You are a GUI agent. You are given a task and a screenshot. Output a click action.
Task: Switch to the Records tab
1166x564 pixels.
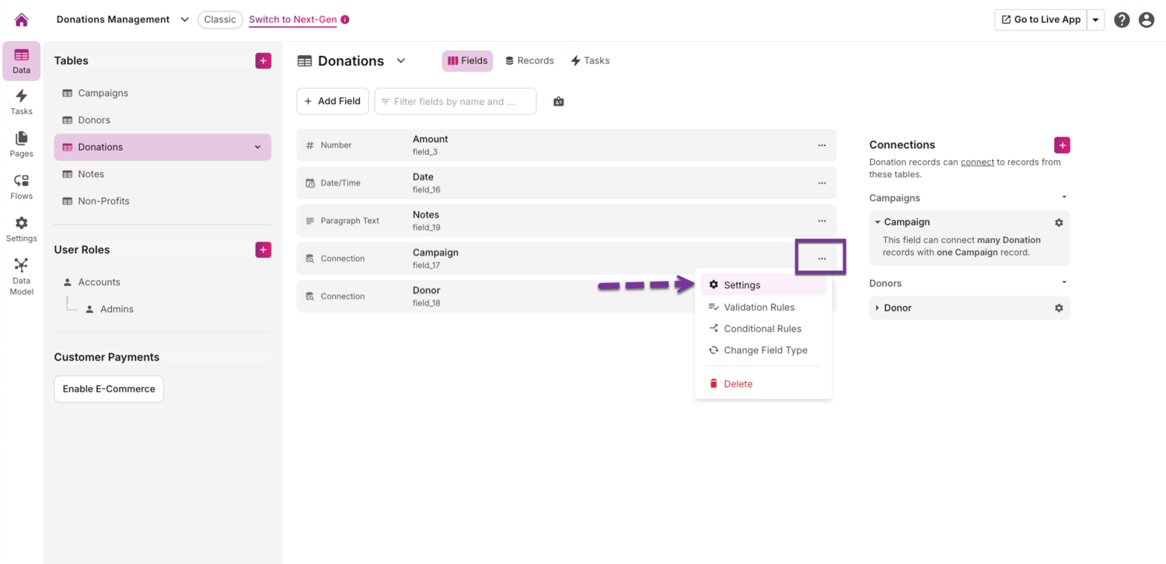[529, 60]
